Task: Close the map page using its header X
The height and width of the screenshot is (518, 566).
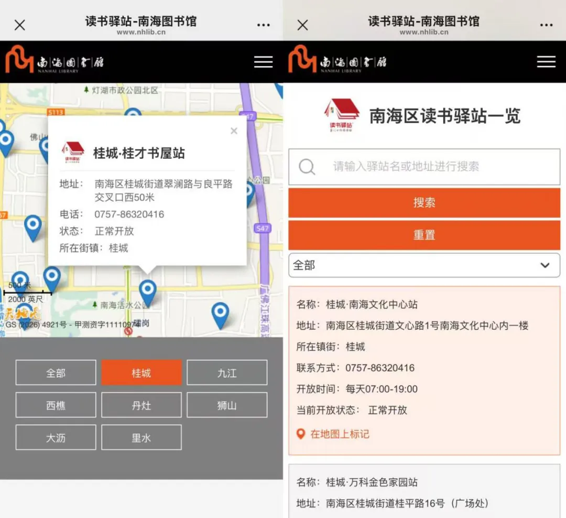Action: pyautogui.click(x=20, y=25)
